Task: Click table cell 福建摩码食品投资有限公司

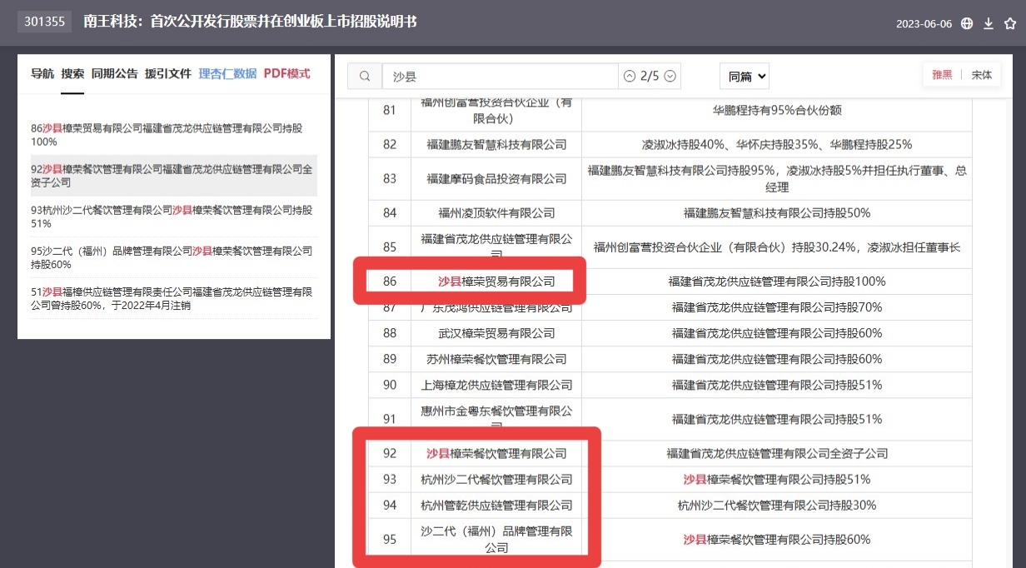Action: pyautogui.click(x=496, y=178)
